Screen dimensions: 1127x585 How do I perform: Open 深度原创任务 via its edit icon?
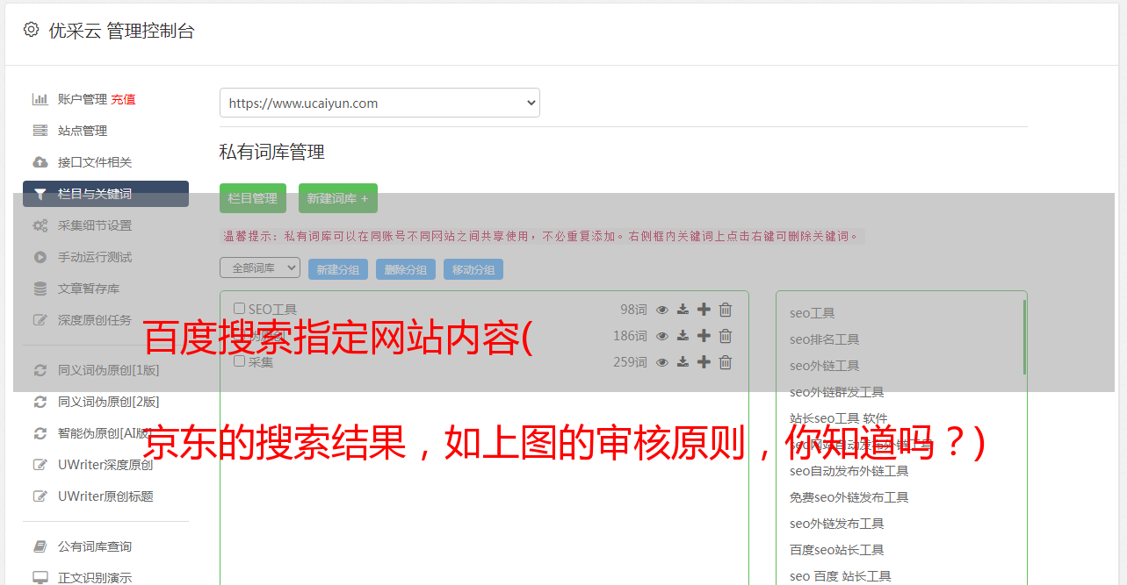click(40, 320)
